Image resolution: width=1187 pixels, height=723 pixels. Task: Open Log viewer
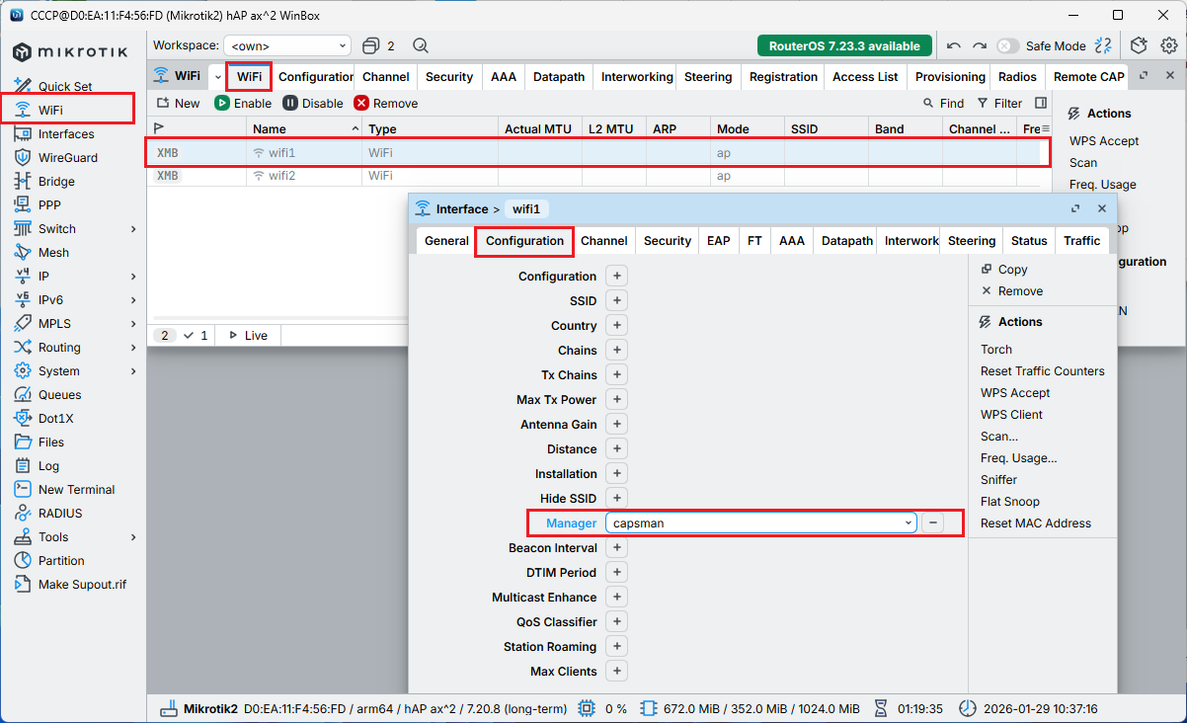coord(48,465)
